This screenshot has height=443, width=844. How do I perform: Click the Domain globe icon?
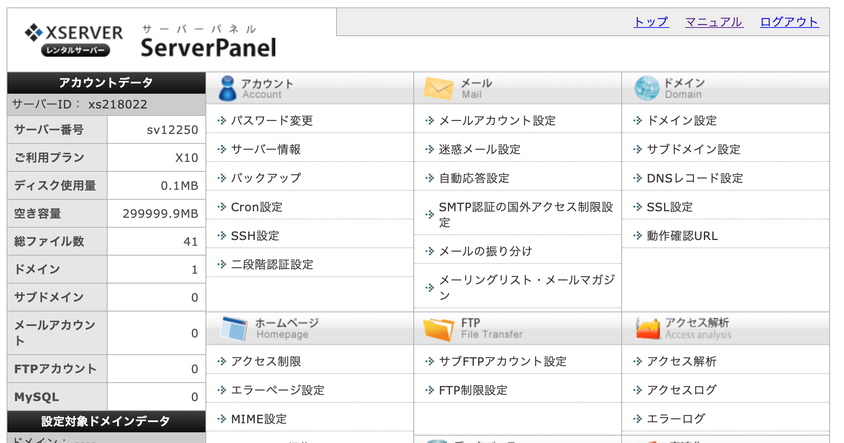[646, 88]
